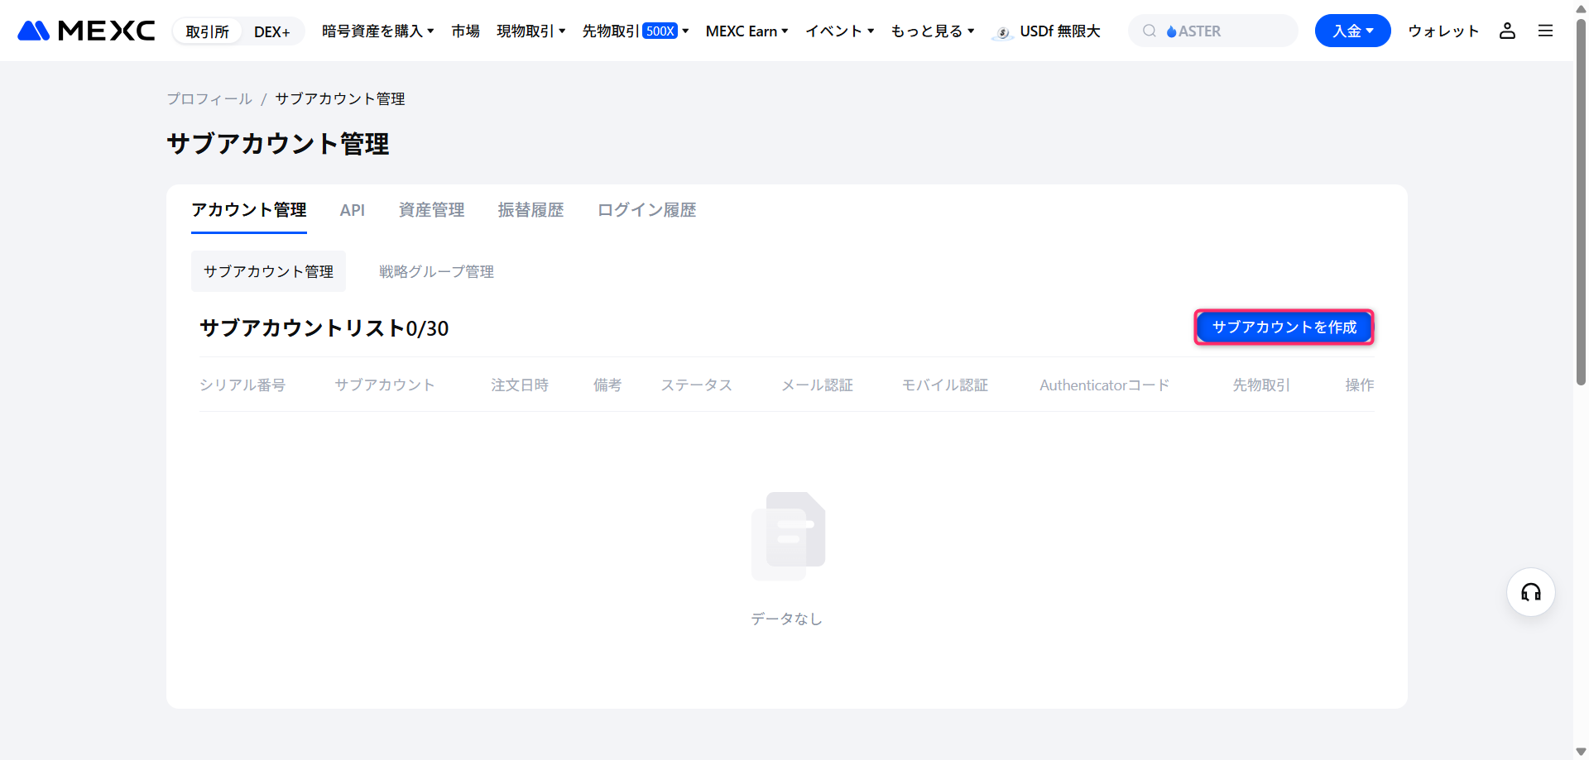Open the hamburger menu icon

[x=1546, y=31]
